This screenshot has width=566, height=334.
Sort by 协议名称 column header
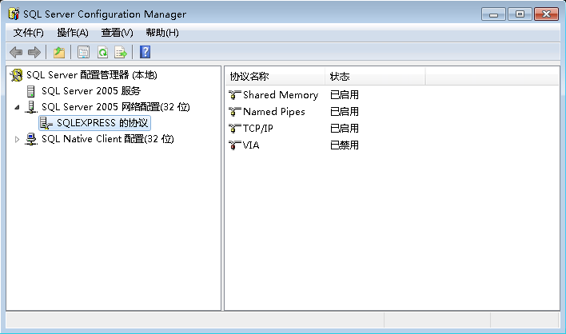[276, 77]
